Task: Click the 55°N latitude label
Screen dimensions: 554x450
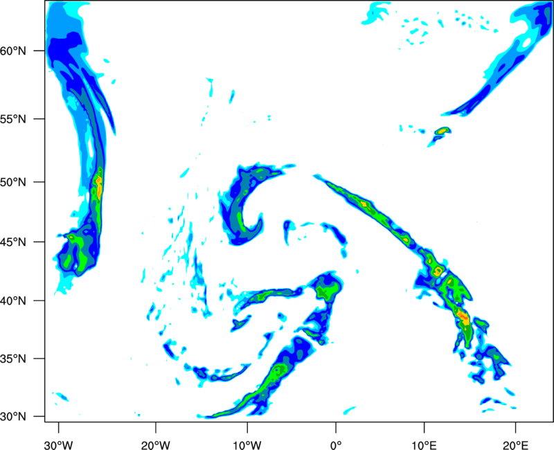Action: pos(13,119)
